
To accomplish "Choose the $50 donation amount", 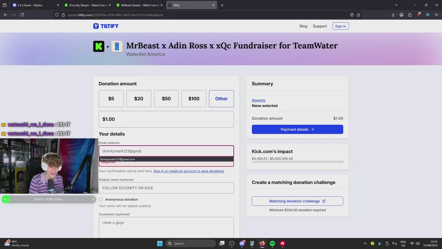I will (166, 99).
